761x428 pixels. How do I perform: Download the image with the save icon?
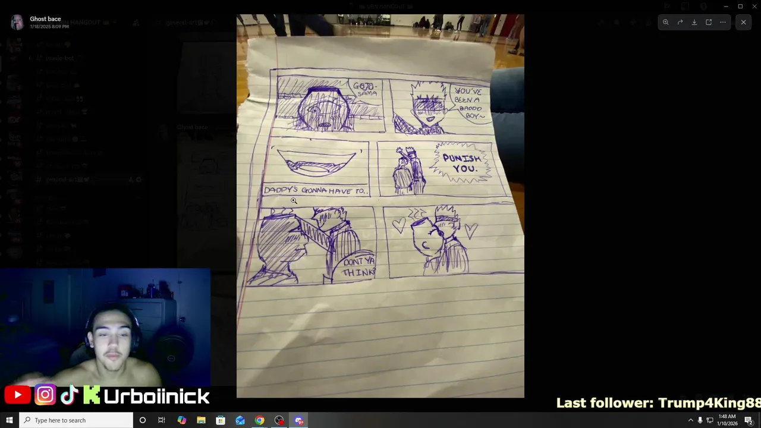pos(694,22)
